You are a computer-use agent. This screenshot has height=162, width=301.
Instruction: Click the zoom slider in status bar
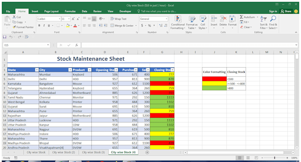tap(274, 158)
